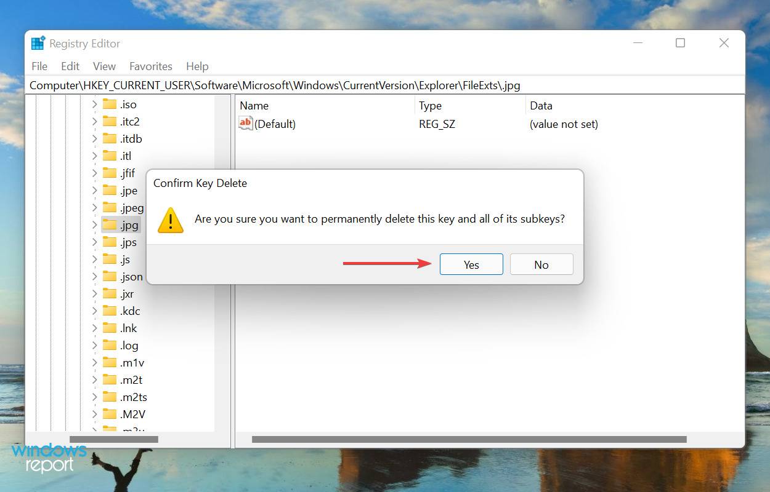Click the Registry Editor icon in the title bar

[x=37, y=43]
